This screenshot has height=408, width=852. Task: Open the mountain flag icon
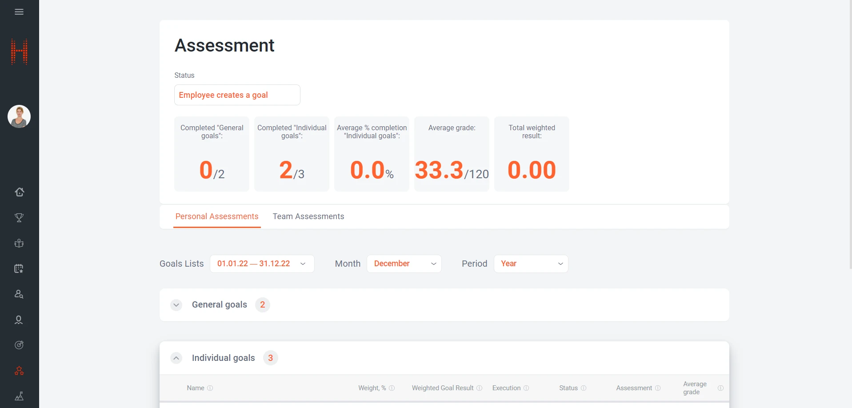pyautogui.click(x=19, y=396)
